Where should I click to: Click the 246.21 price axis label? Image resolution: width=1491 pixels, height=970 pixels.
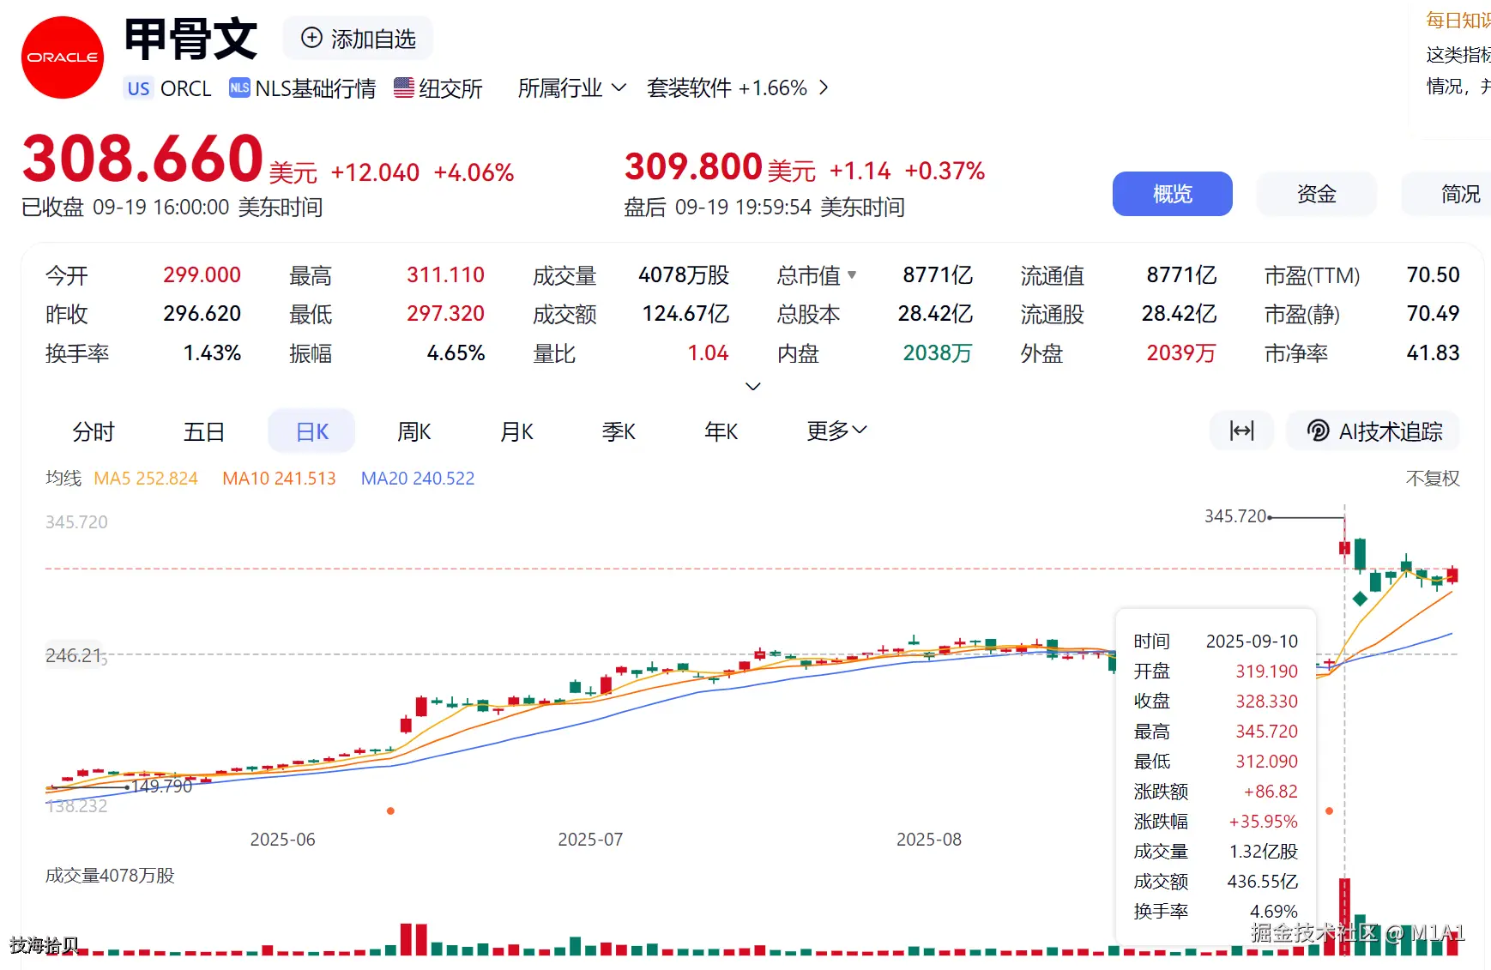[x=73, y=656]
